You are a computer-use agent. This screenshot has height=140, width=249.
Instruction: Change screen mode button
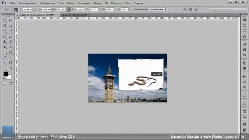click(x=11, y=84)
